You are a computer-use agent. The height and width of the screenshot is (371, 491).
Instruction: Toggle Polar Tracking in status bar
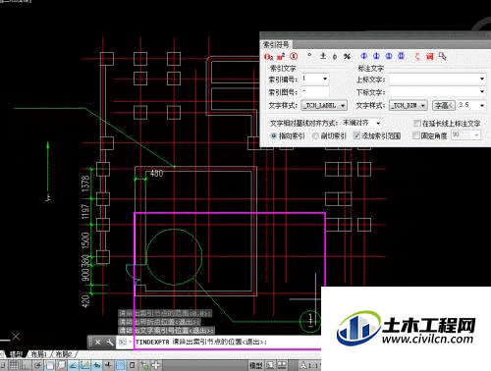37,365
